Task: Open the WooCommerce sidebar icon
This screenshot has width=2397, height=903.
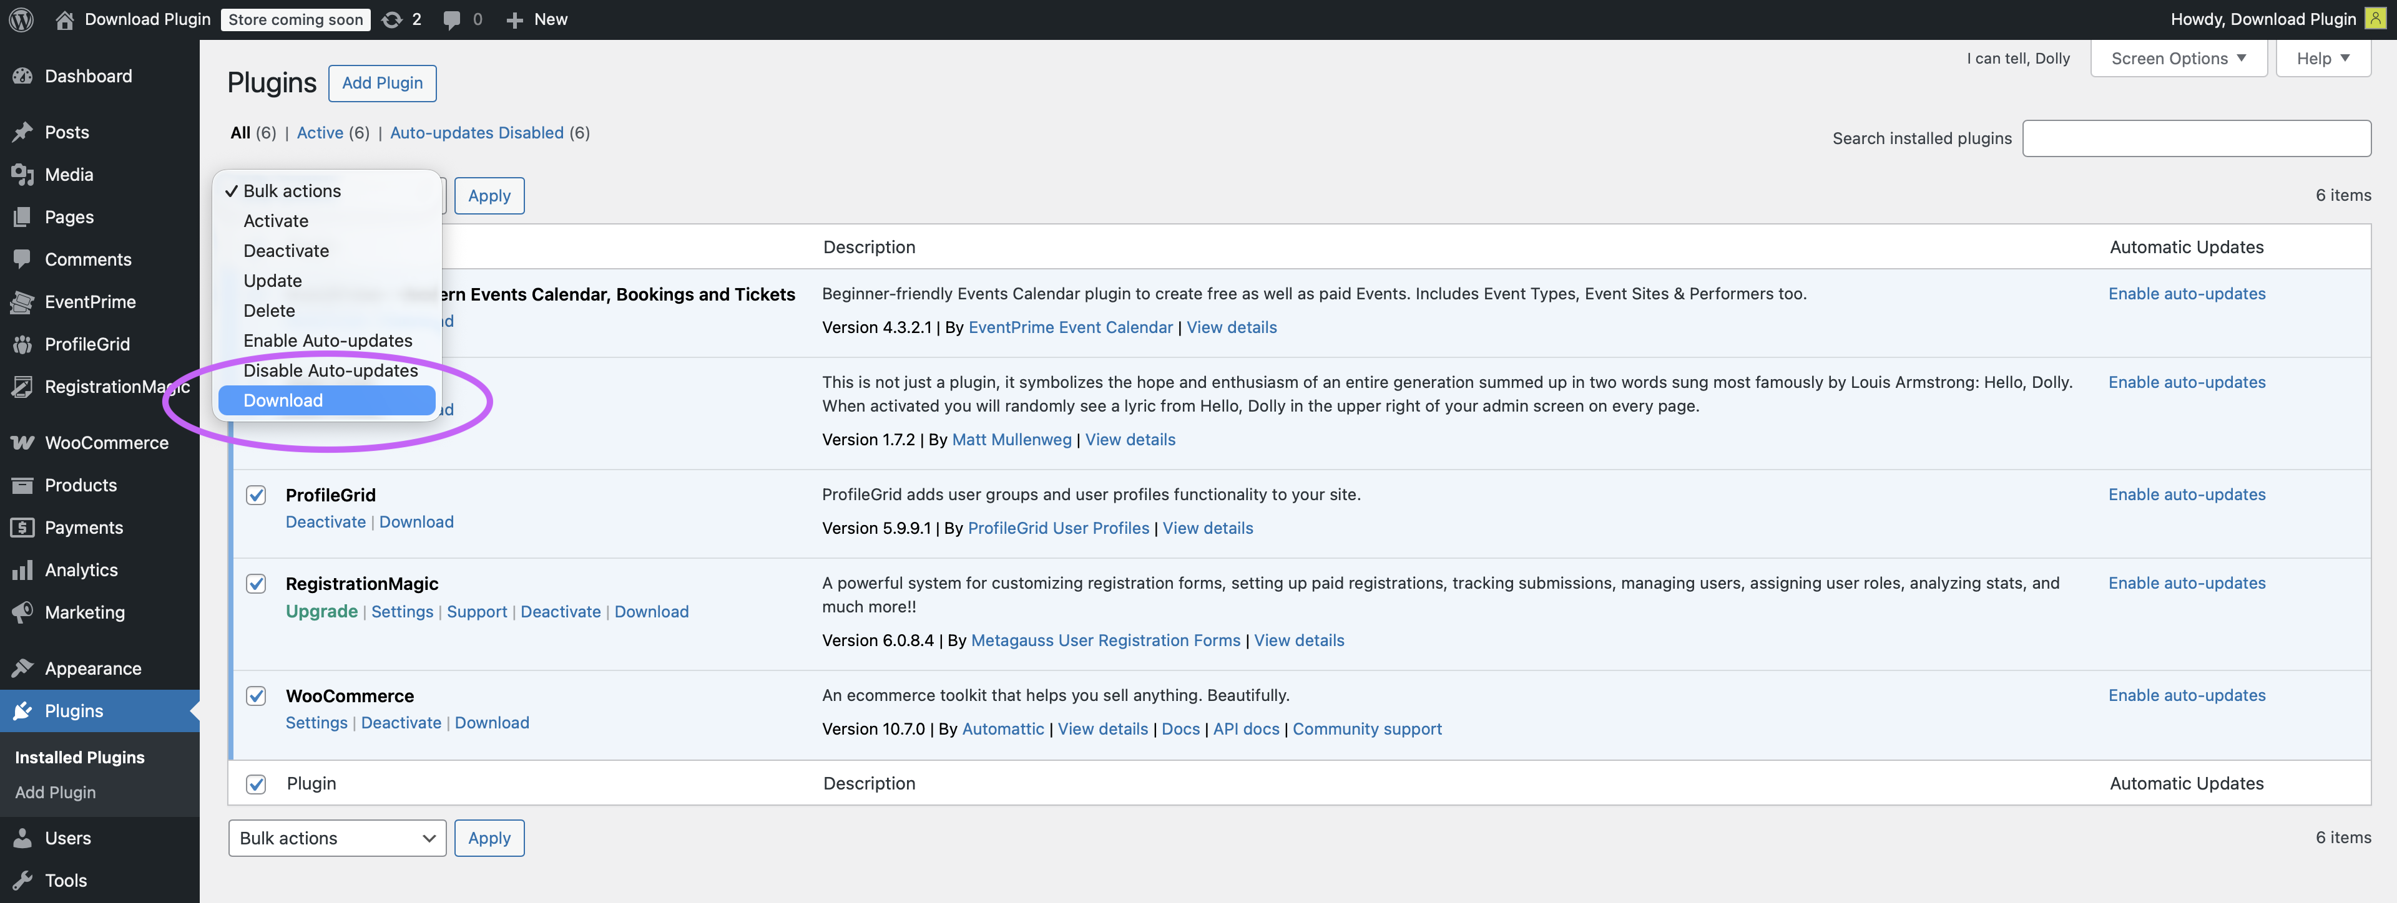Action: tap(22, 443)
